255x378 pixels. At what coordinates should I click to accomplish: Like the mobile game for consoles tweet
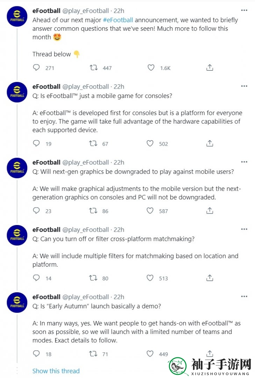[150, 143]
